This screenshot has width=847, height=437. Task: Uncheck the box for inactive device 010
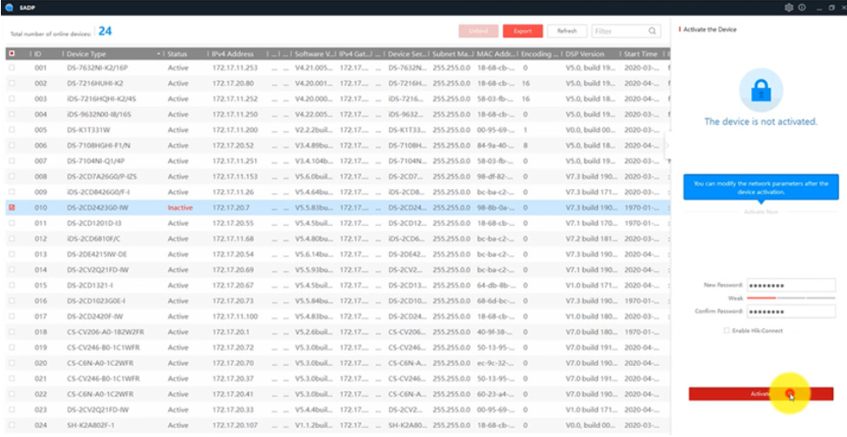tap(12, 208)
